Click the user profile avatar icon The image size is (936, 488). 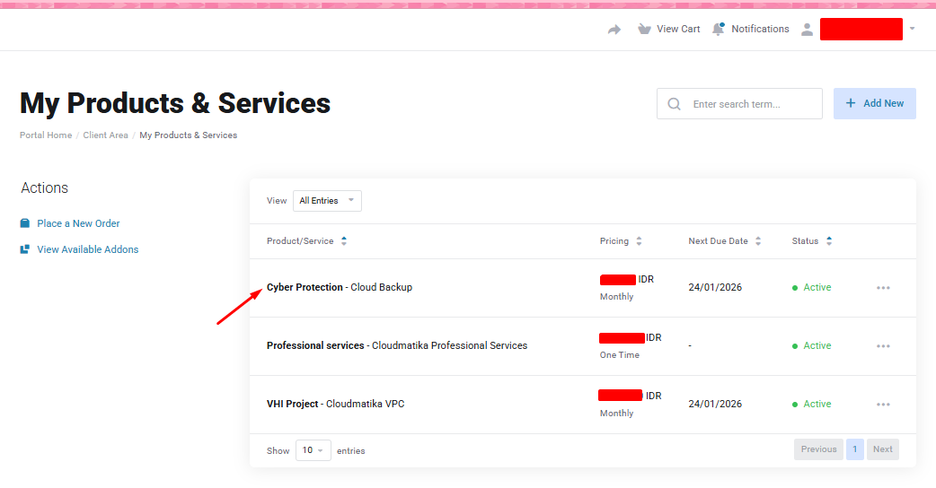click(x=807, y=30)
